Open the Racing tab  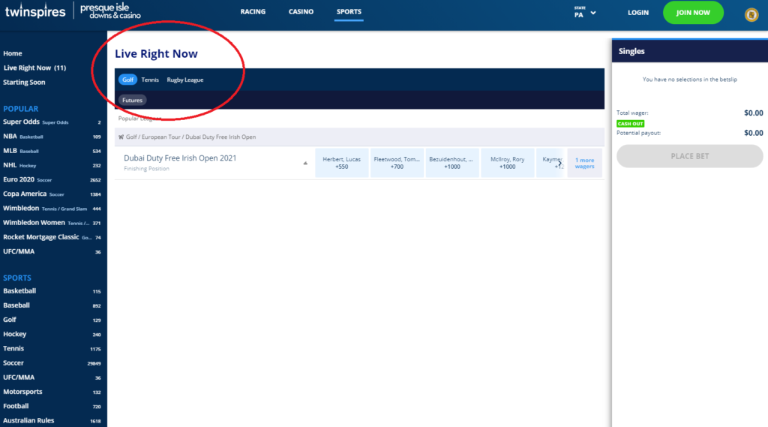click(x=253, y=12)
